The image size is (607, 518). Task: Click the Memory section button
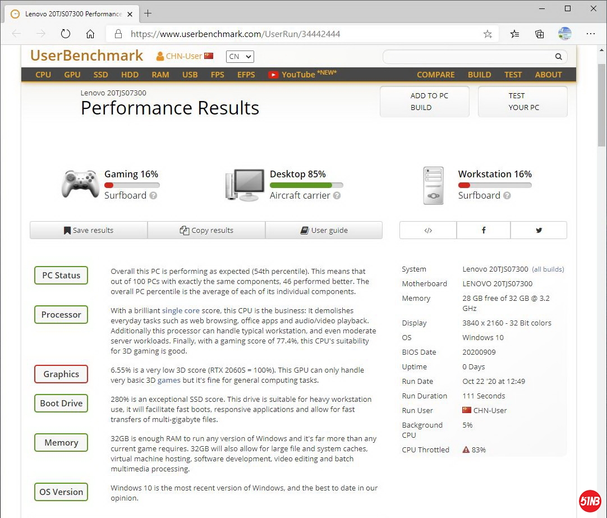[x=61, y=442]
